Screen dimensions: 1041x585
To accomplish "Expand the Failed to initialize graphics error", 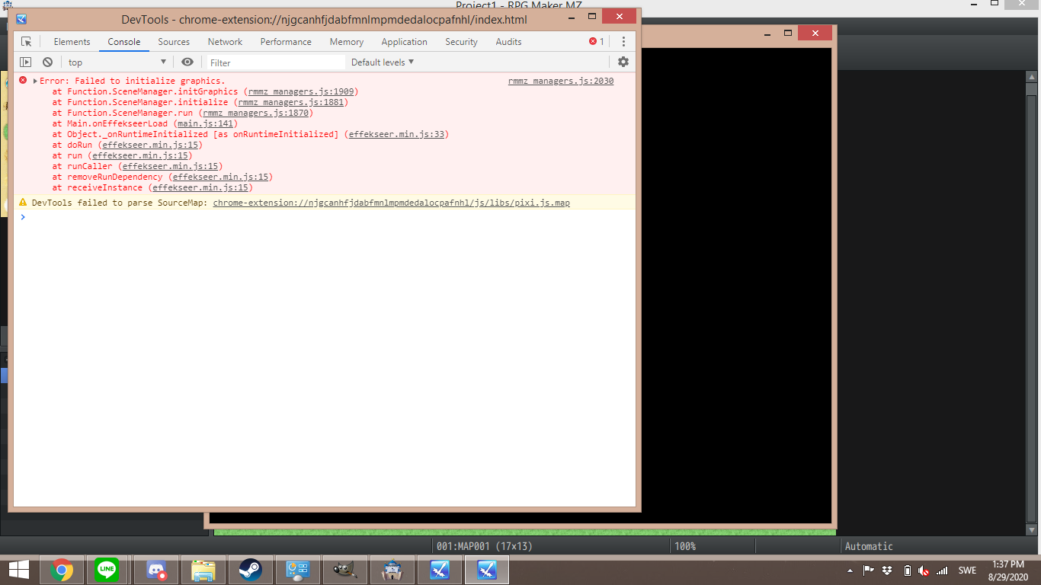I will tap(35, 81).
